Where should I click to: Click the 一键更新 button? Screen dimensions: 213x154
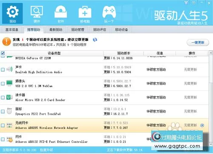pyautogui.click(x=198, y=42)
